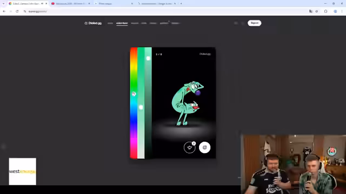The height and width of the screenshot is (194, 346).
Task: Click the outlined hint button with badge
Action: (x=190, y=147)
